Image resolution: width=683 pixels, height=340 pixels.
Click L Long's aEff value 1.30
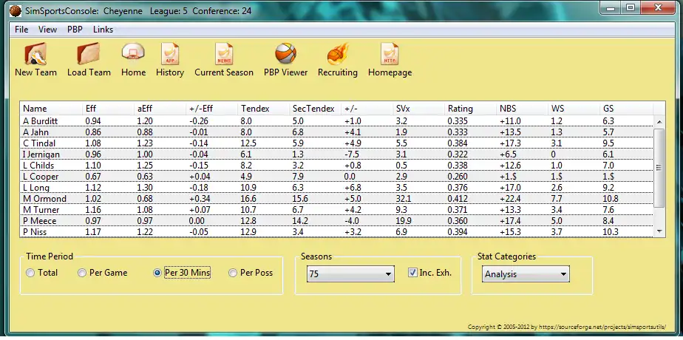pos(145,188)
